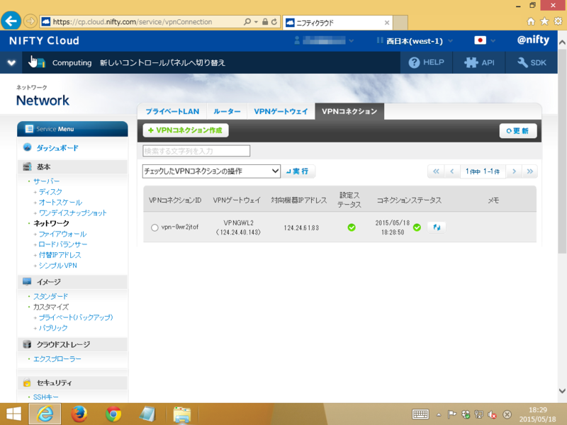Screen dimensions: 567x425
Task: Expand the top-left service menu chevron
Action: click(x=11, y=62)
